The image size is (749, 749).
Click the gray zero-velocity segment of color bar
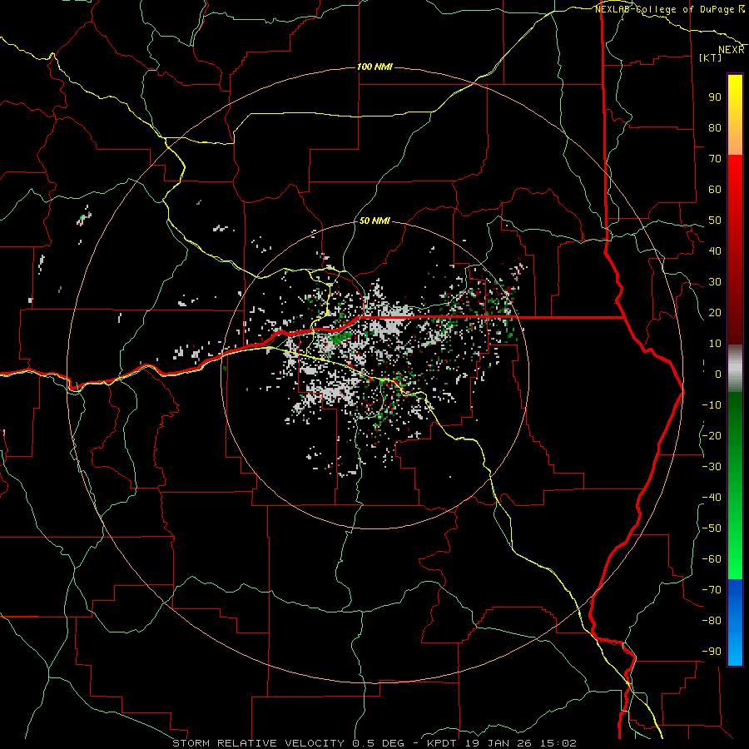735,369
